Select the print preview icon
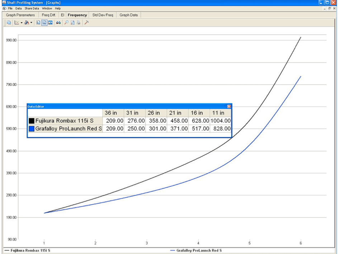Image resolution: width=339 pixels, height=254 pixels. point(73,22)
